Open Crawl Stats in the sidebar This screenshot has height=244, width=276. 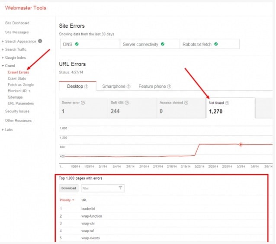tap(17, 79)
